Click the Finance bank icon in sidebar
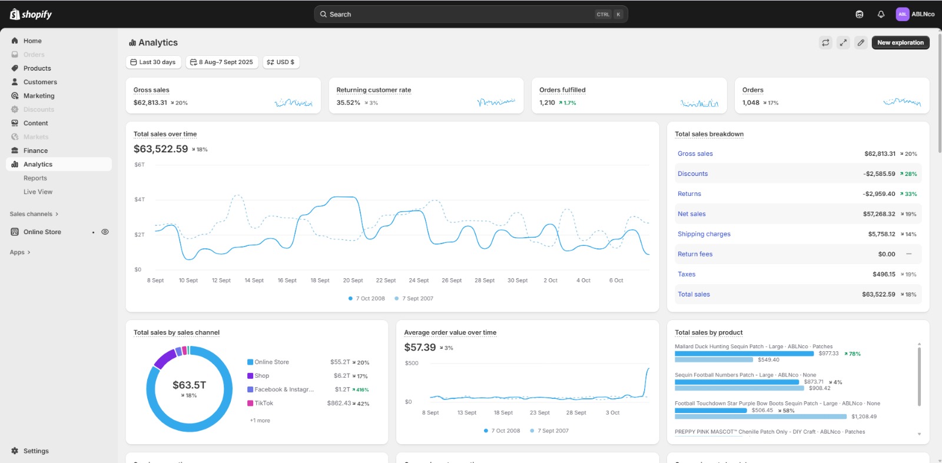 15,151
